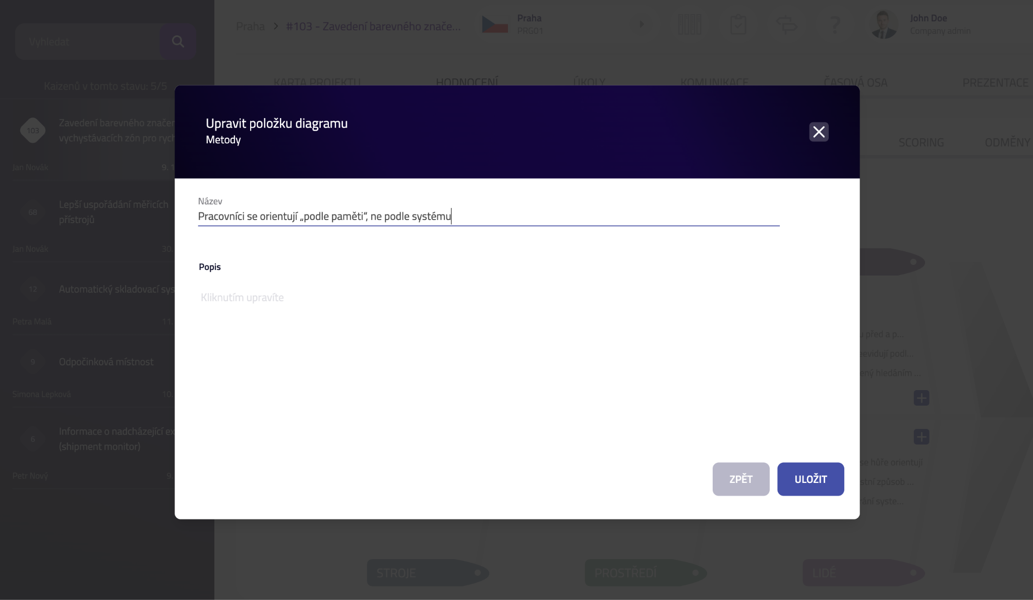Screen dimensions: 1033x600
Task: Close the Upravit položku diagramu dialog
Action: click(x=819, y=132)
